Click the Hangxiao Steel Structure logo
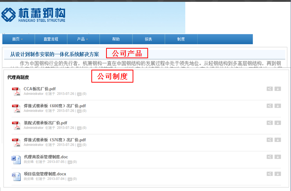The width and height of the screenshot is (291, 191). tap(33, 15)
